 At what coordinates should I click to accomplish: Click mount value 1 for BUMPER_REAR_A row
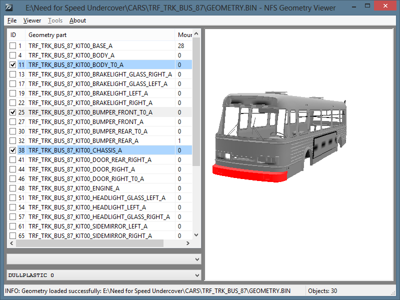pyautogui.click(x=179, y=141)
